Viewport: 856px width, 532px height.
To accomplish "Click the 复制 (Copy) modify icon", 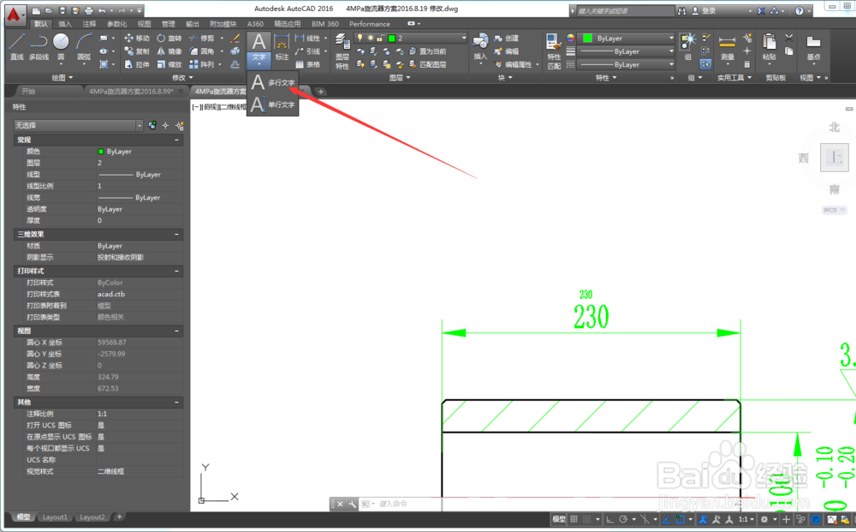I will coord(135,49).
